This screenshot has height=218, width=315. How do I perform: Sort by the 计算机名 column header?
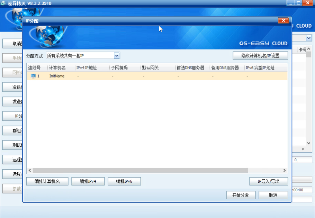pos(57,68)
